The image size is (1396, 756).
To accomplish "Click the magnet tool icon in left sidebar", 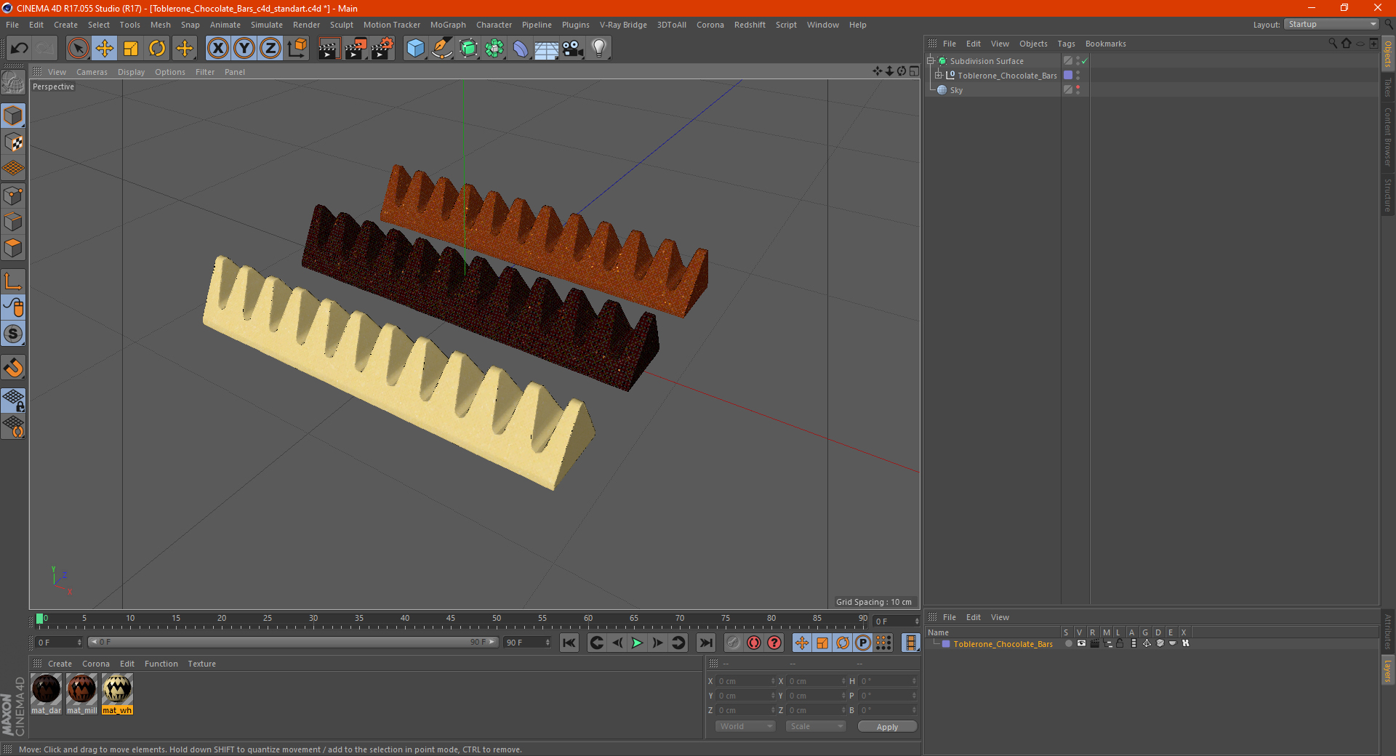I will pyautogui.click(x=13, y=368).
